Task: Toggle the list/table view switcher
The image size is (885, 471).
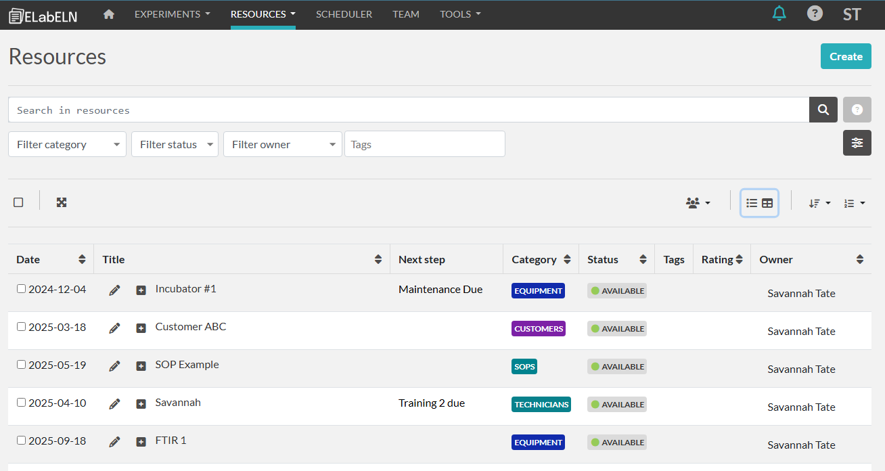Action: [759, 203]
